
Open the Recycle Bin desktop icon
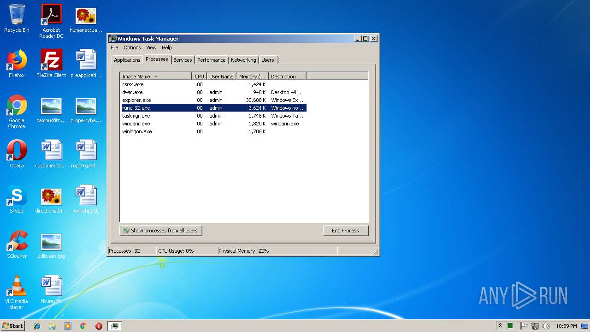17,18
